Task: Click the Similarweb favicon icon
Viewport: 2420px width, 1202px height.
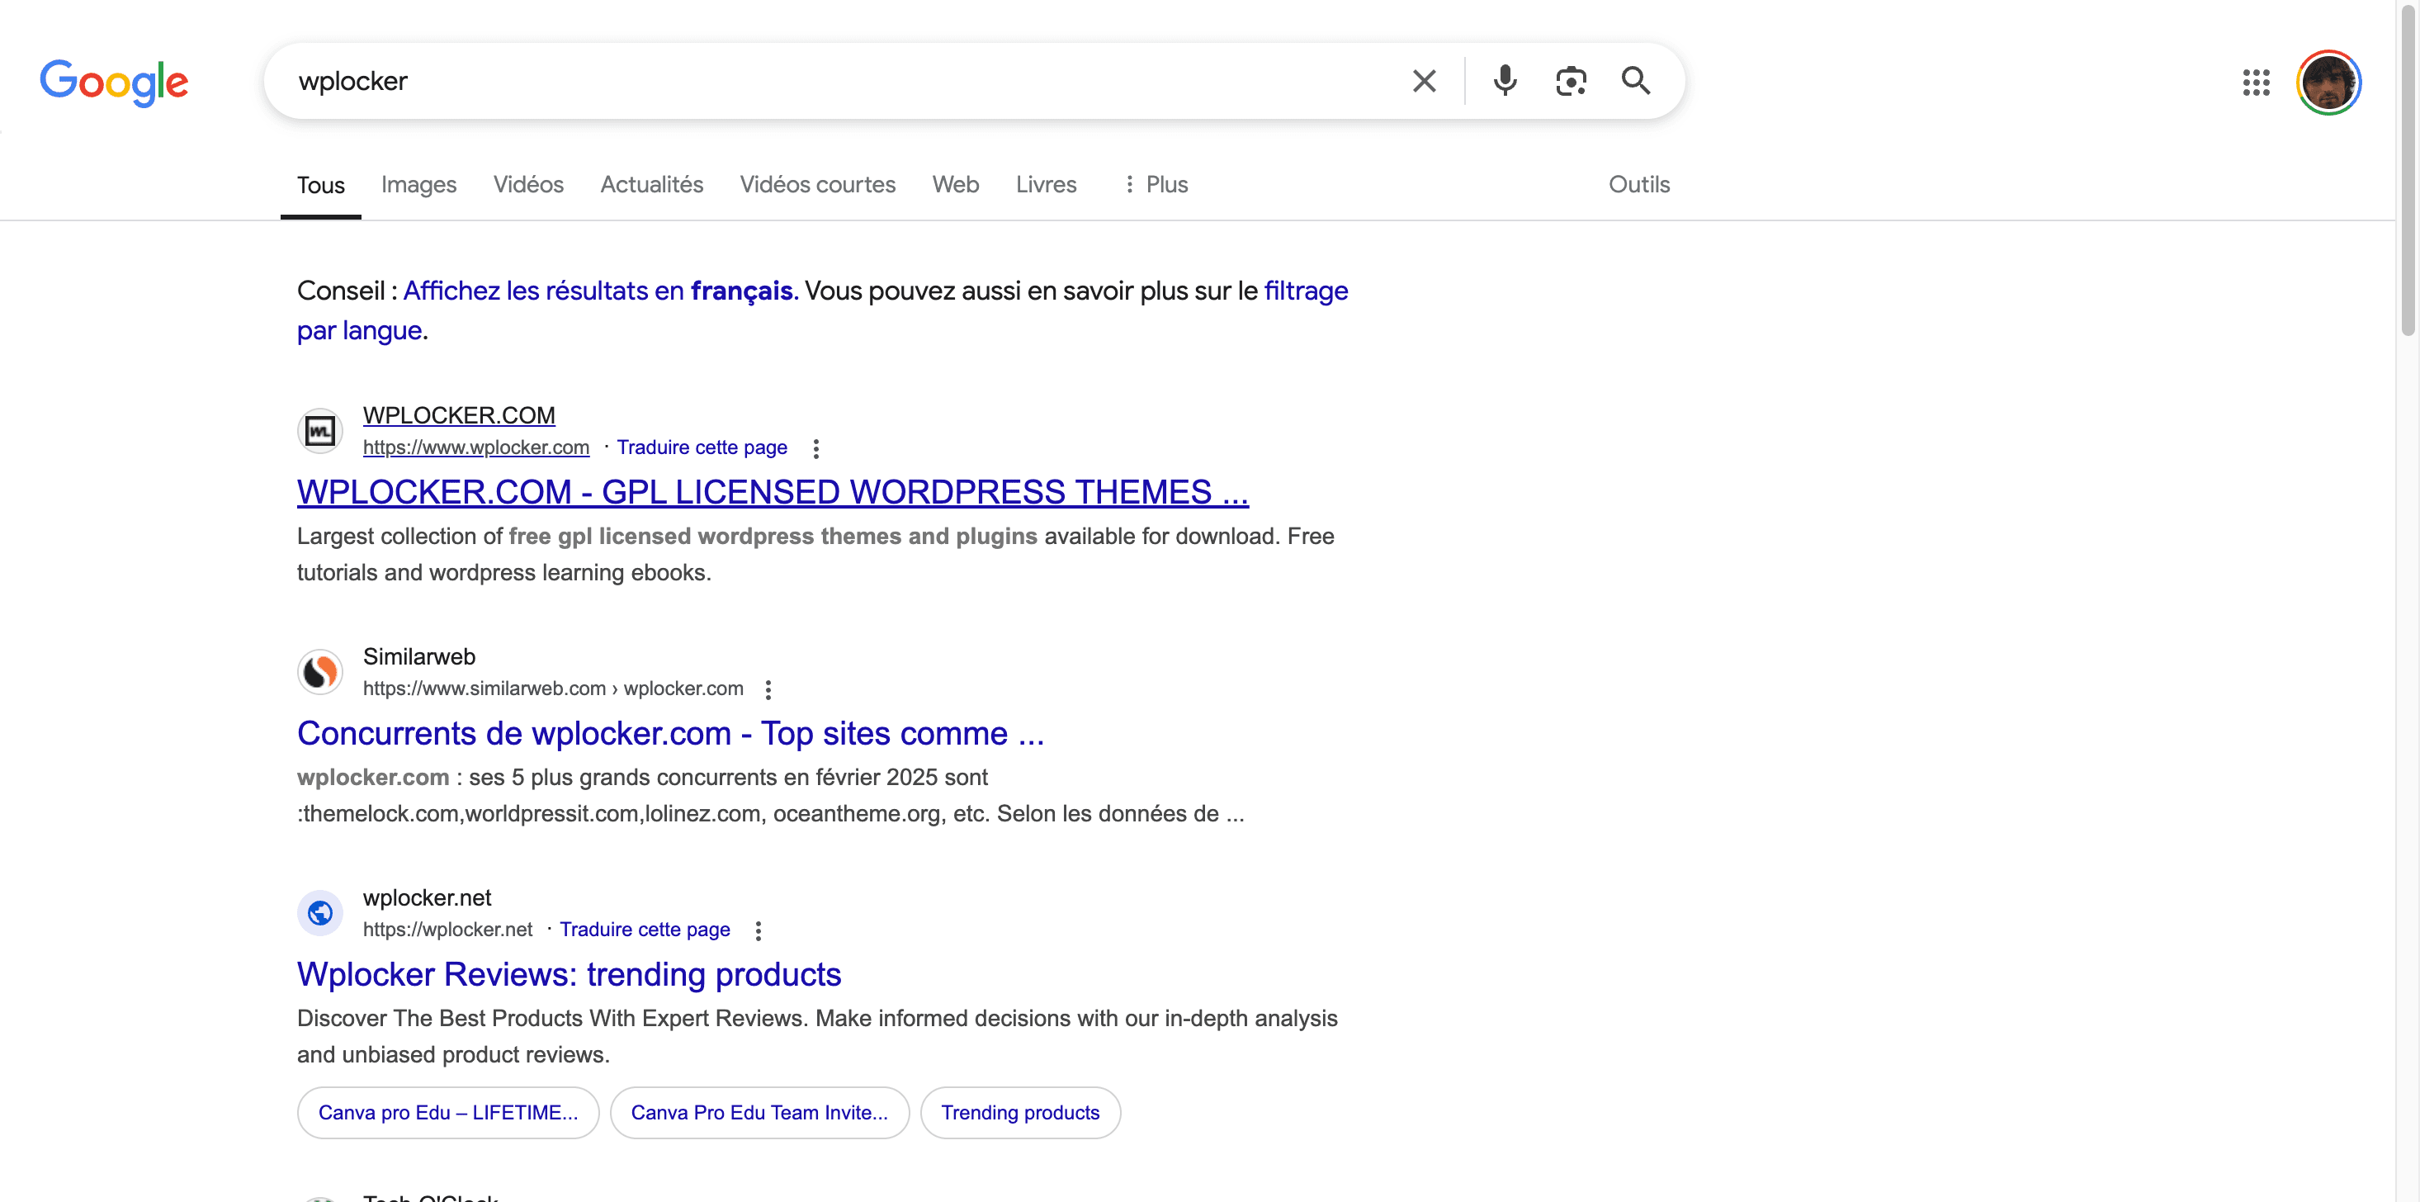Action: 320,672
